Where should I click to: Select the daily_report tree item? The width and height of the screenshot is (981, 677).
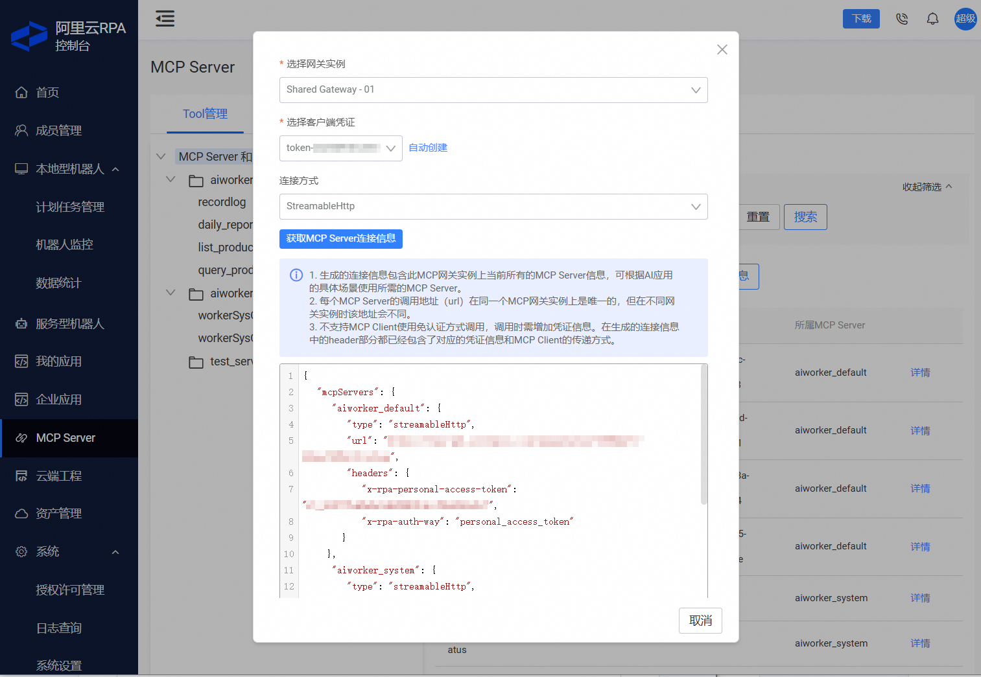point(225,225)
